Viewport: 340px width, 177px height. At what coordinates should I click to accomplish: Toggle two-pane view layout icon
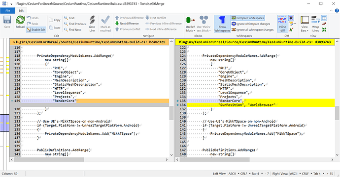point(324,18)
